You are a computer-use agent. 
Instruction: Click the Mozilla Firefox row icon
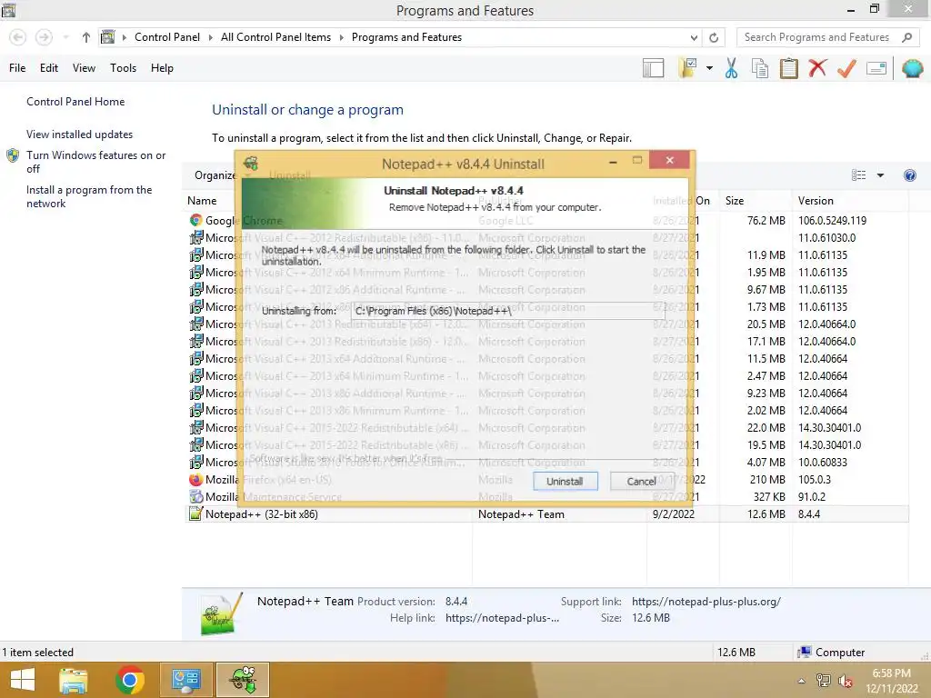click(x=196, y=480)
